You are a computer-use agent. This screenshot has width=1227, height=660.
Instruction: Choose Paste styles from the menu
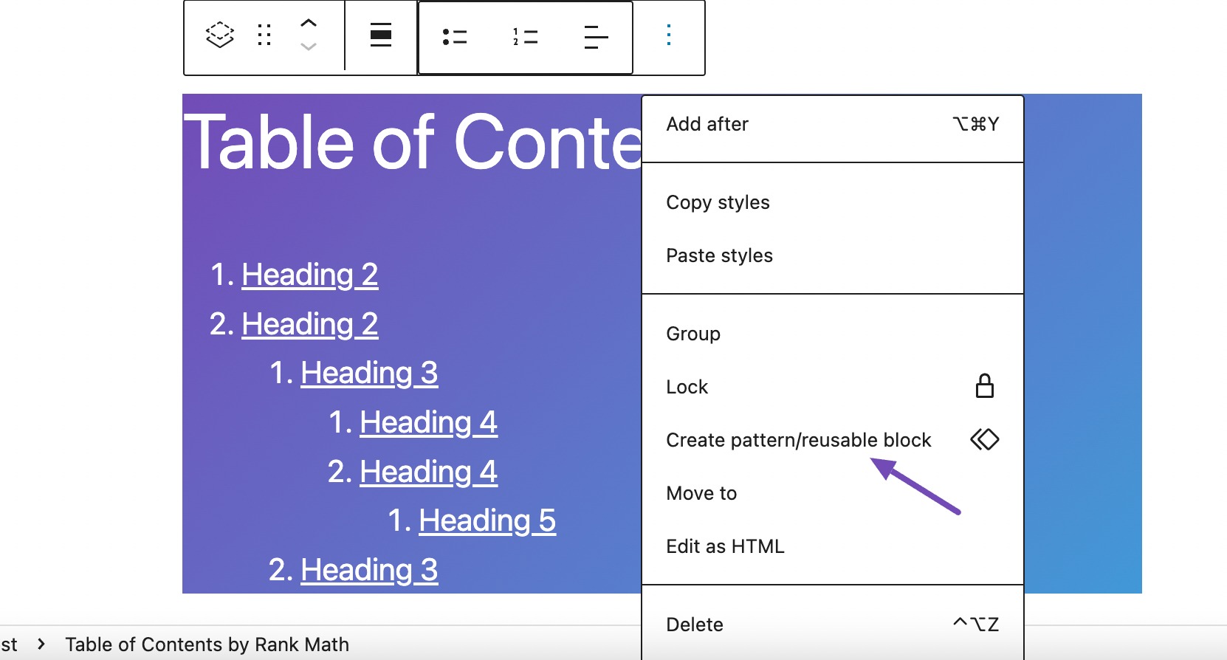(832, 255)
